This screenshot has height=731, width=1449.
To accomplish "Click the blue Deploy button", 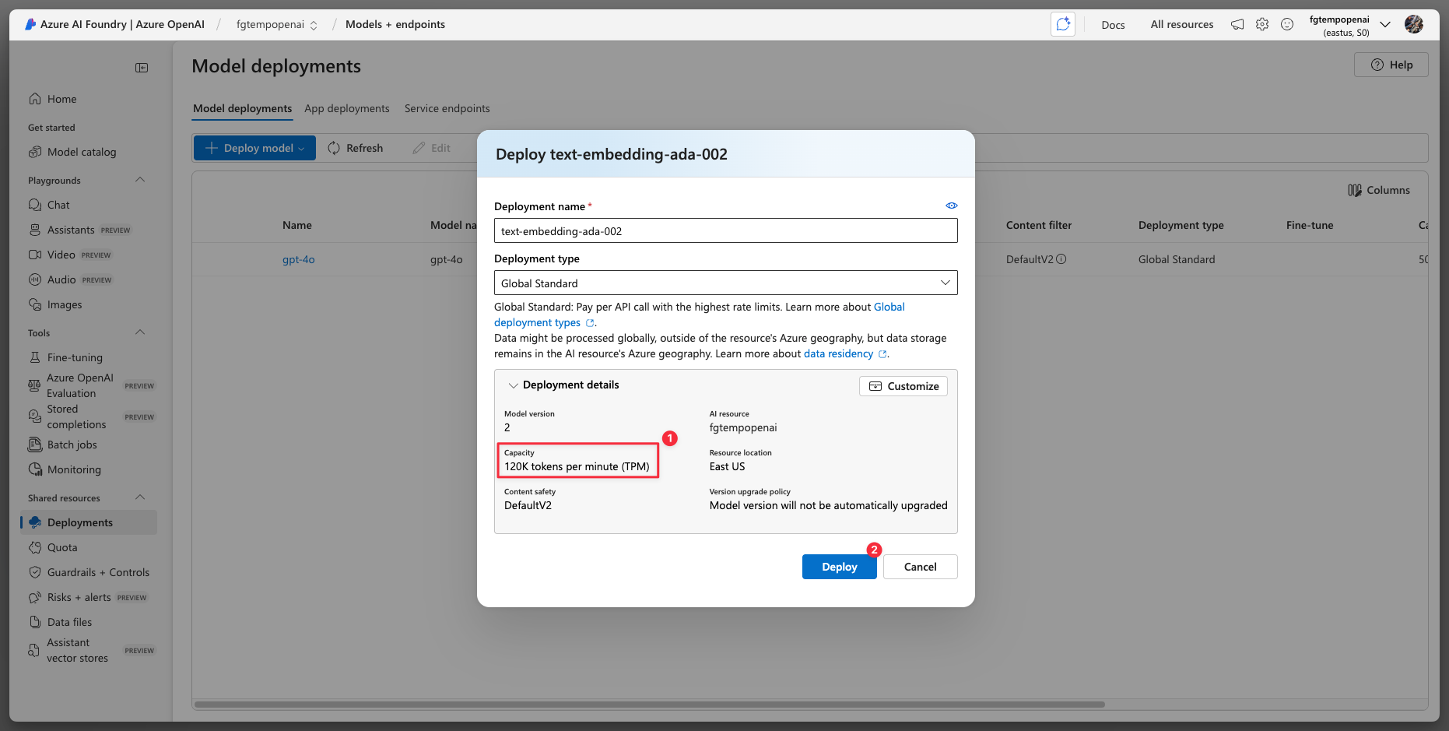I will coord(840,567).
